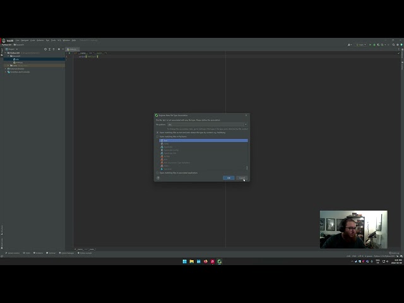Click the Search Everywhere magnifier icon

tap(393, 45)
